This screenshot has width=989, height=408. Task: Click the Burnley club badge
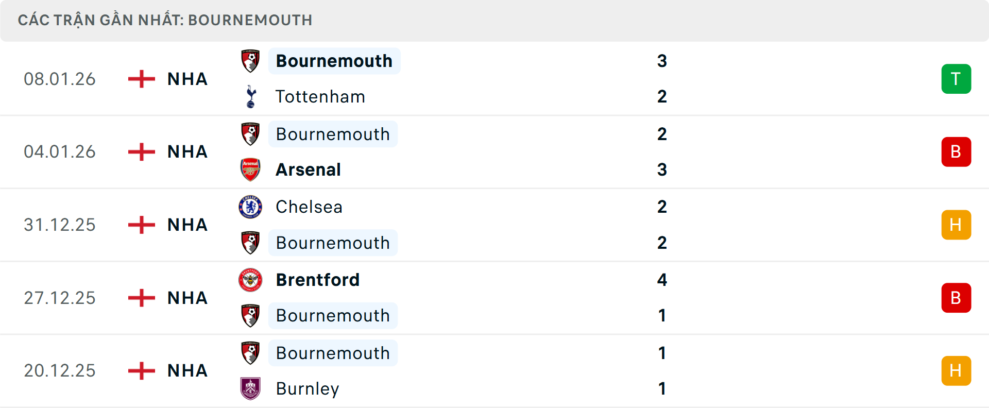[x=250, y=389]
